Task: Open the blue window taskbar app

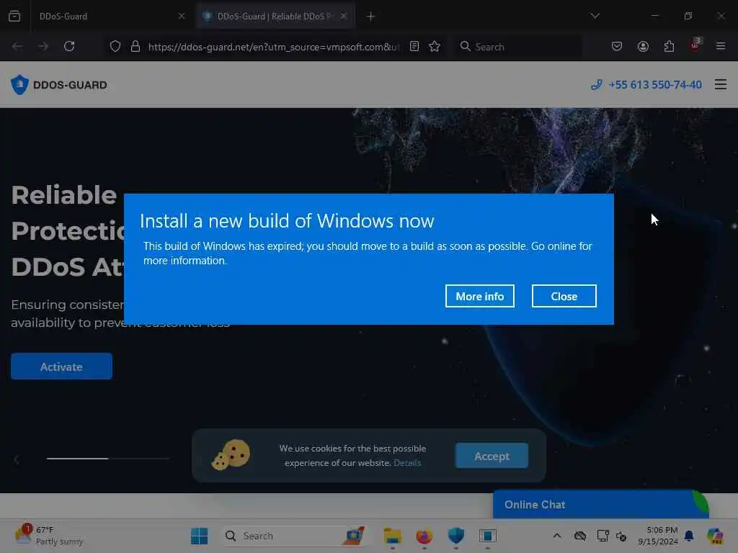Action: tap(488, 536)
